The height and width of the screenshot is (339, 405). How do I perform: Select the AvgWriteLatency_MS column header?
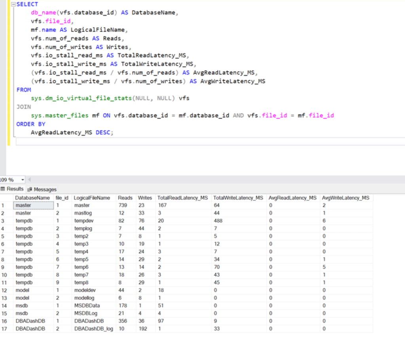346,197
